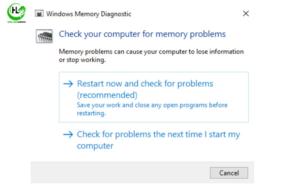282x188 pixels.
Task: Click the Check your computer for memory problems heading
Action: [142, 34]
